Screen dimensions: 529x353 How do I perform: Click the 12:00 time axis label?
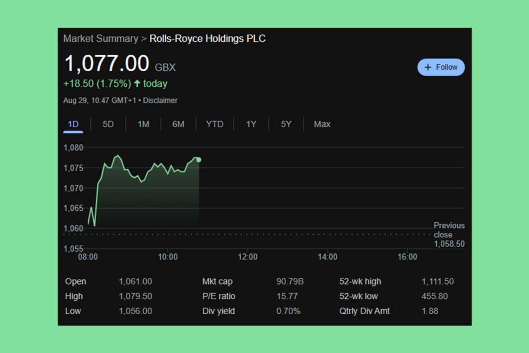pos(247,257)
